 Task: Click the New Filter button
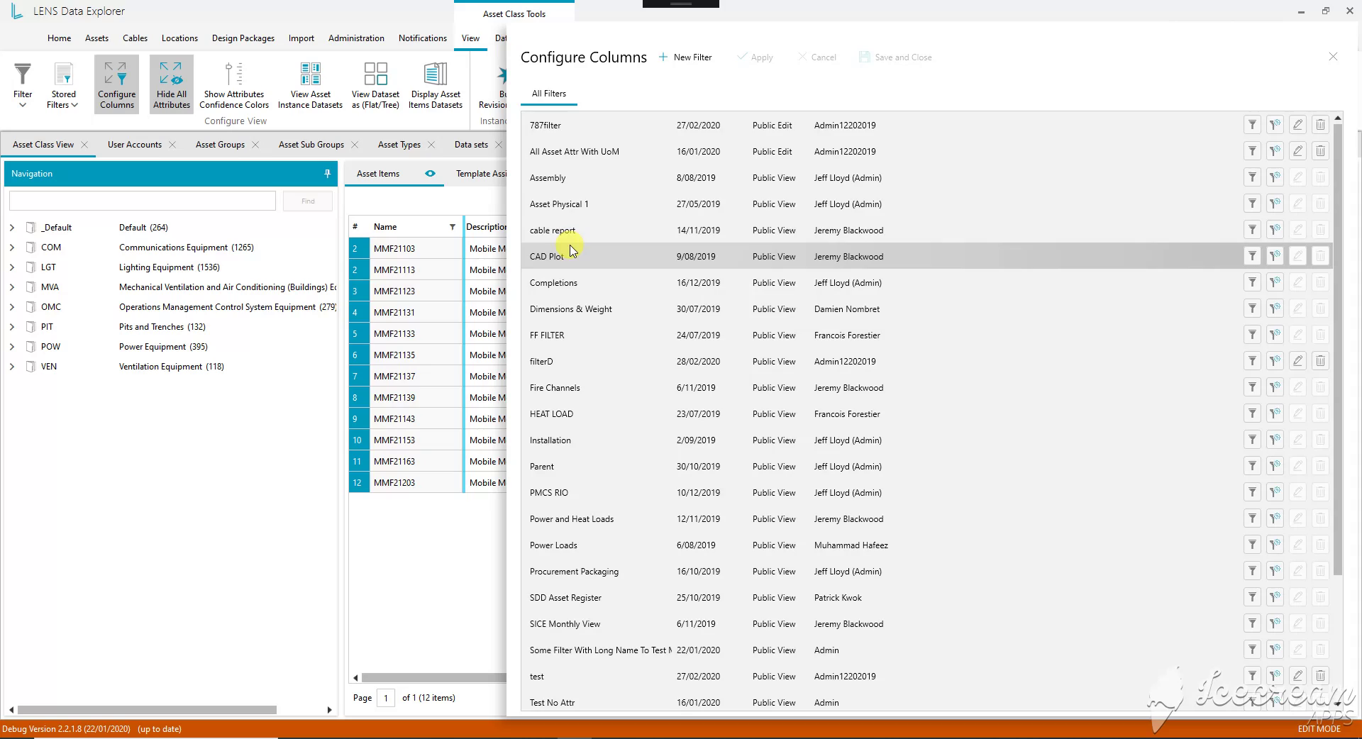pyautogui.click(x=685, y=57)
